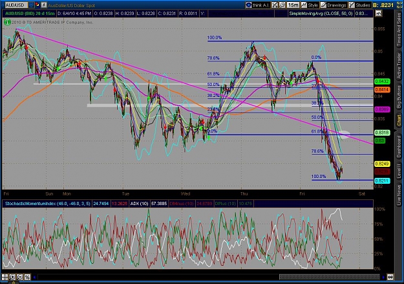
Task: Click the light green 0.8318 price bubble
Action: tap(382, 133)
